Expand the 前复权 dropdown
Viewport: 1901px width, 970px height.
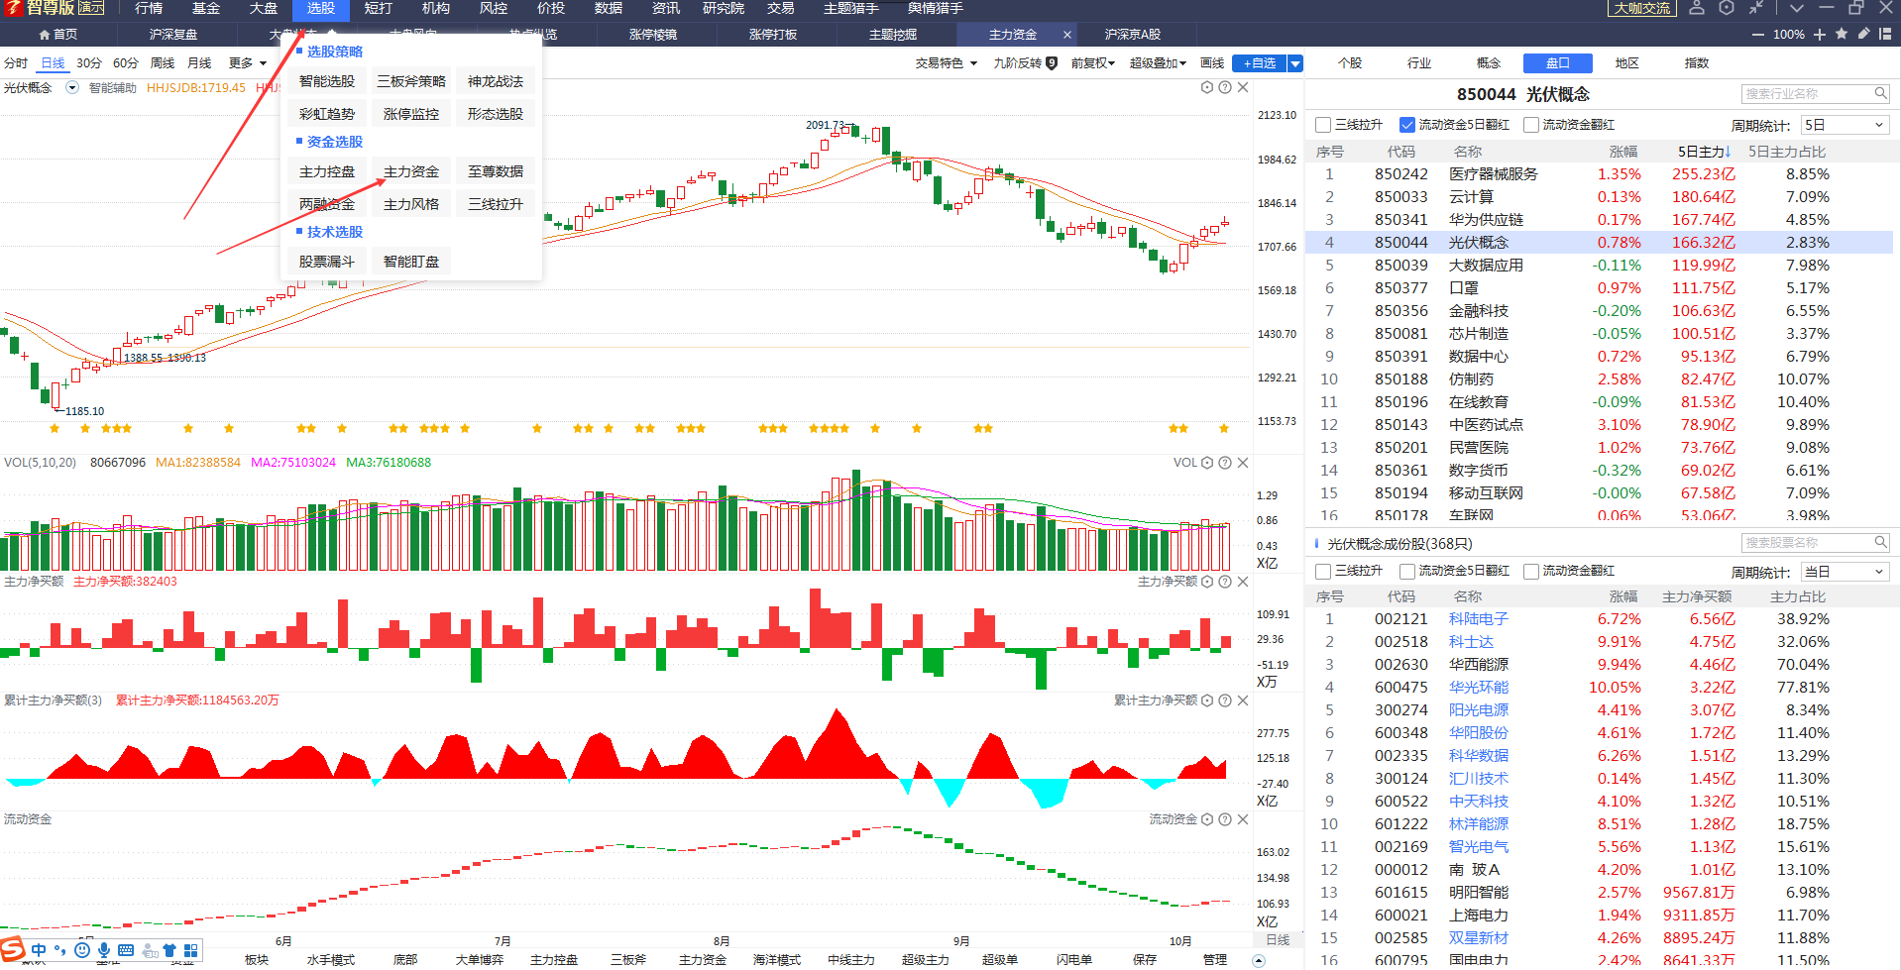click(1093, 63)
